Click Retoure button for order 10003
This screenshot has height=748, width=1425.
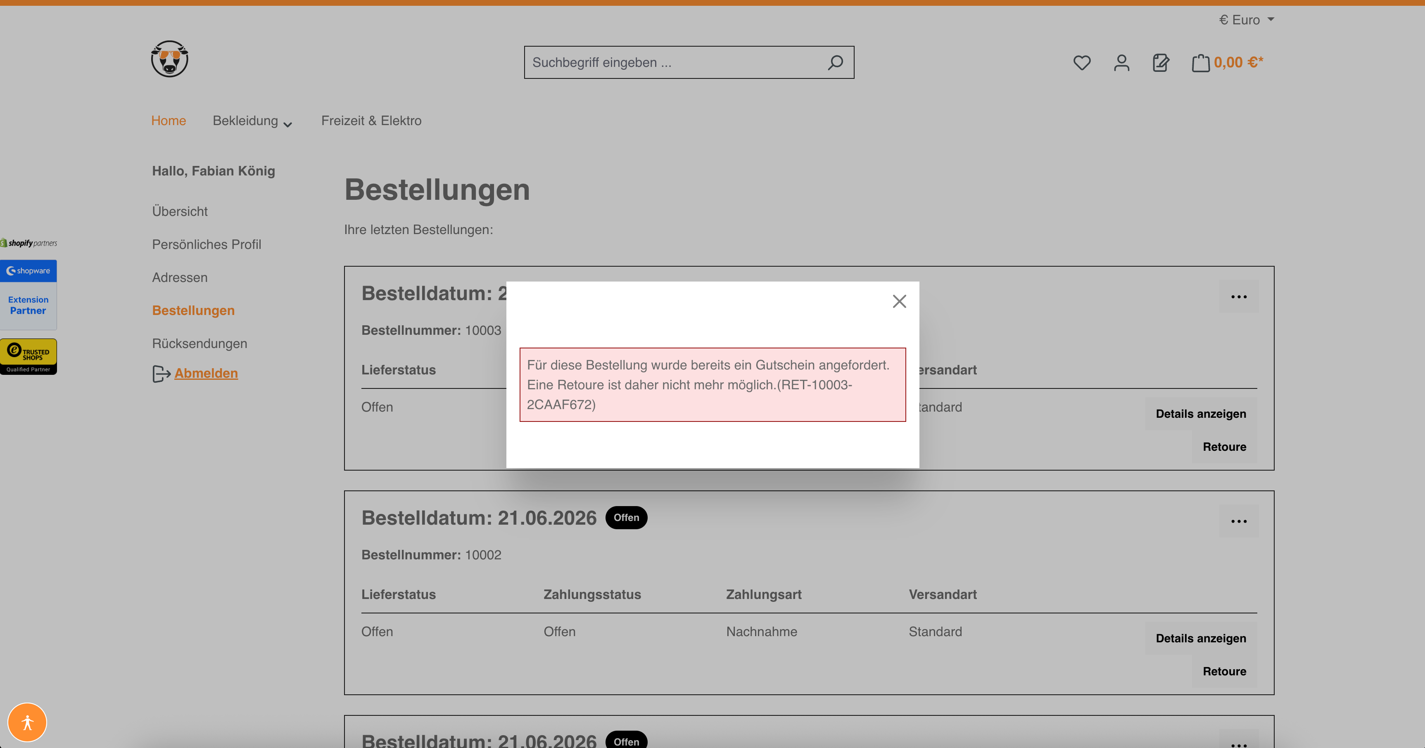pos(1224,447)
